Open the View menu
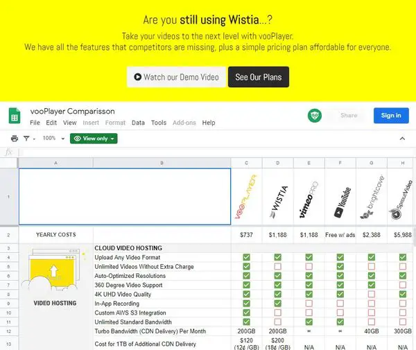 tap(70, 123)
